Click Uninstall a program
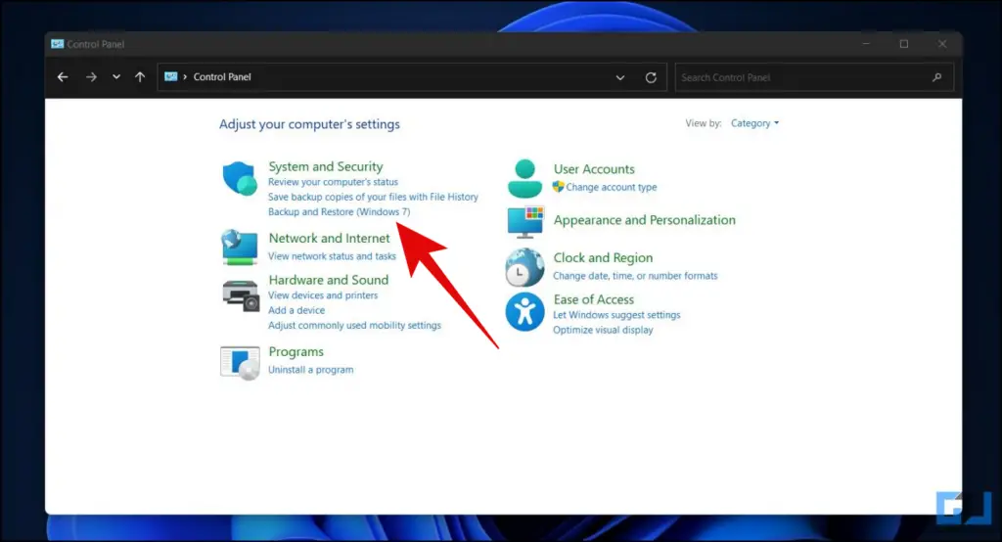This screenshot has height=542, width=1002. pyautogui.click(x=310, y=370)
